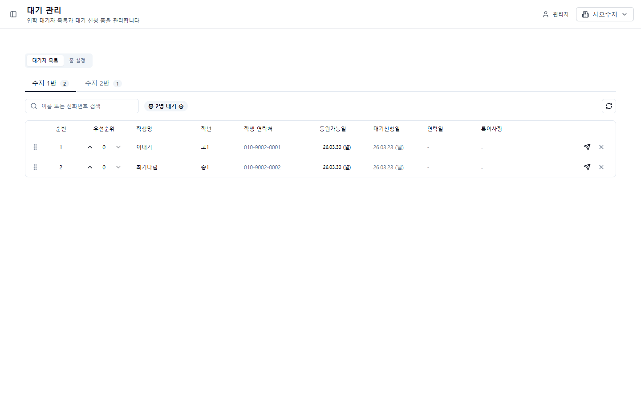Image resolution: width=641 pixels, height=401 pixels.
Task: Select the 대기자 목록 tab
Action: 45,61
